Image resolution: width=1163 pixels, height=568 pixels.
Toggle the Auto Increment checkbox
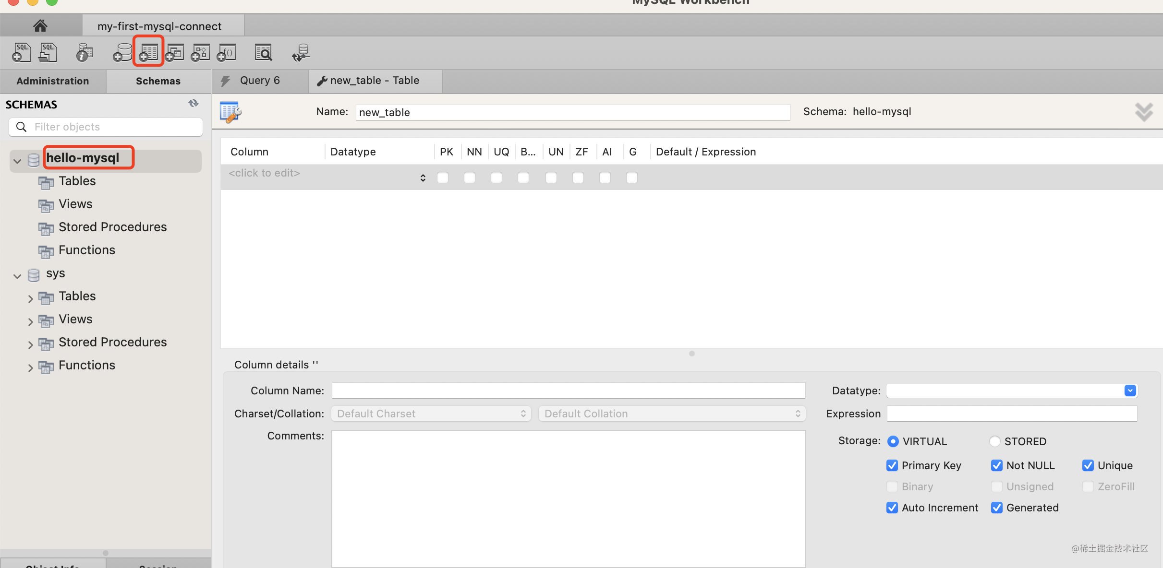[x=892, y=508]
